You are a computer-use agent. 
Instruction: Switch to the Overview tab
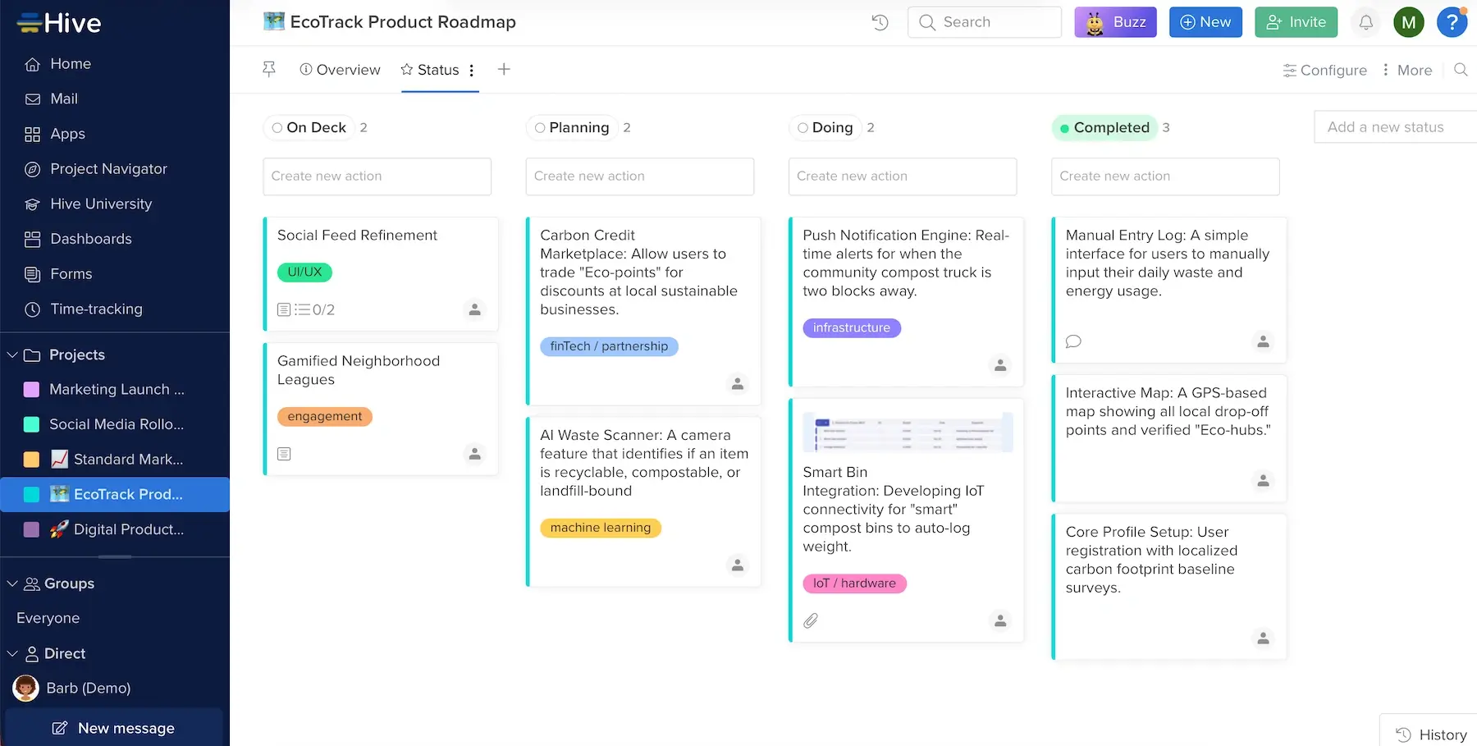[x=341, y=70]
